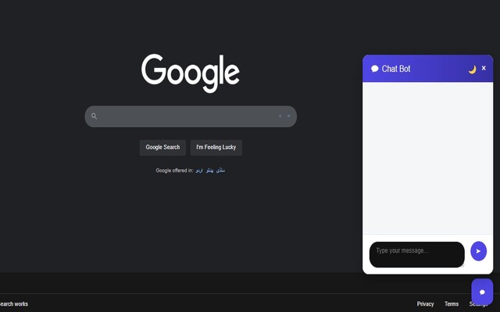This screenshot has height=312, width=500.
Task: Open the Terms footer link
Action: tap(452, 303)
